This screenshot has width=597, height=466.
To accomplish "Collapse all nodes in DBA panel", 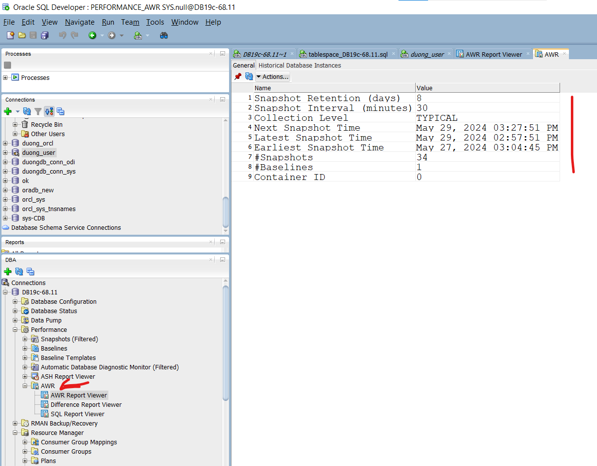I will coord(31,272).
